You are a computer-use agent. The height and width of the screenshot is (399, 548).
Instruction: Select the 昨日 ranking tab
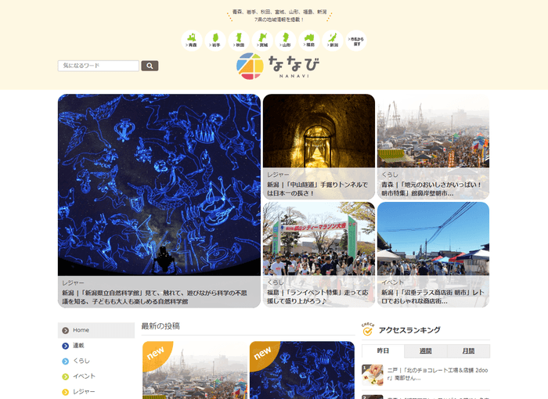(x=383, y=351)
